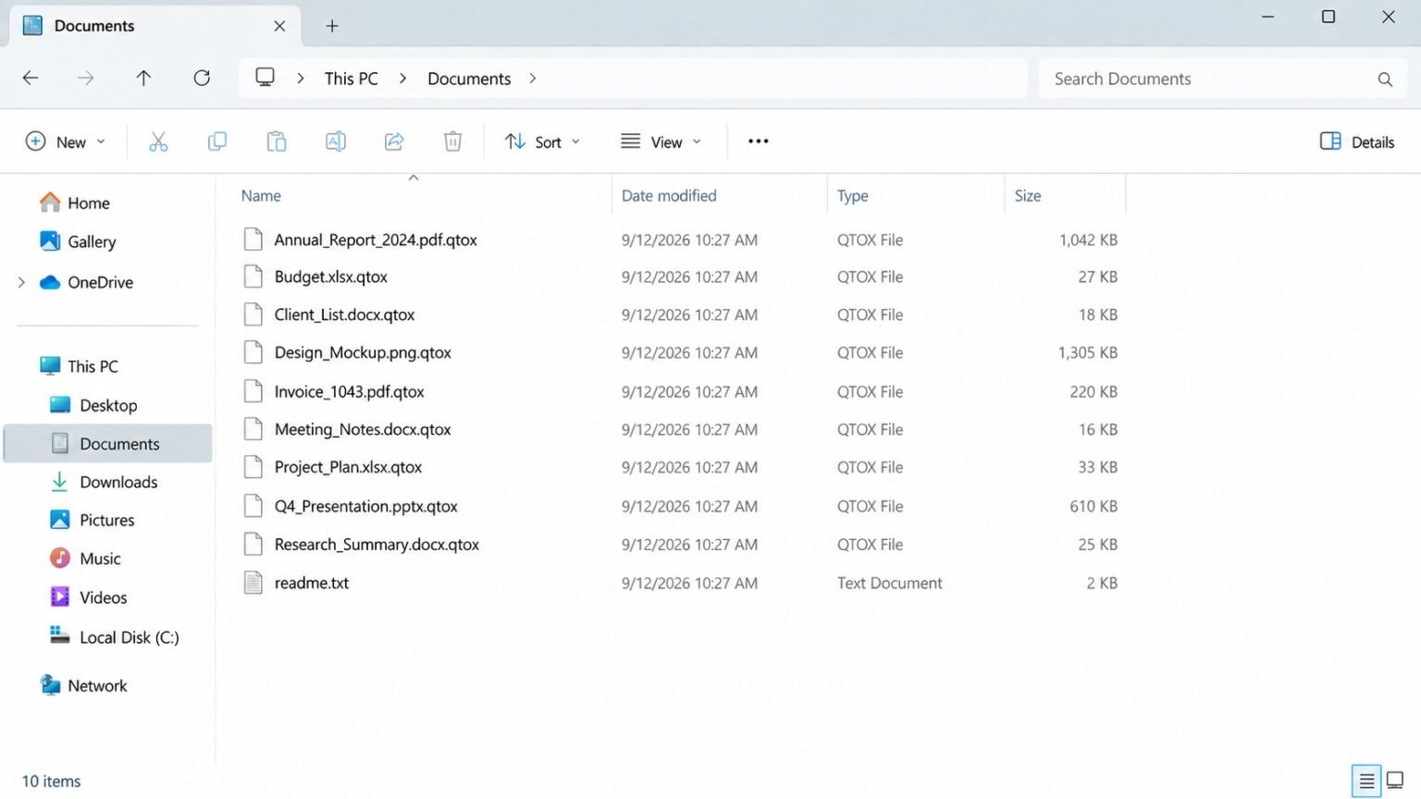Go back with the left arrow

tap(31, 79)
